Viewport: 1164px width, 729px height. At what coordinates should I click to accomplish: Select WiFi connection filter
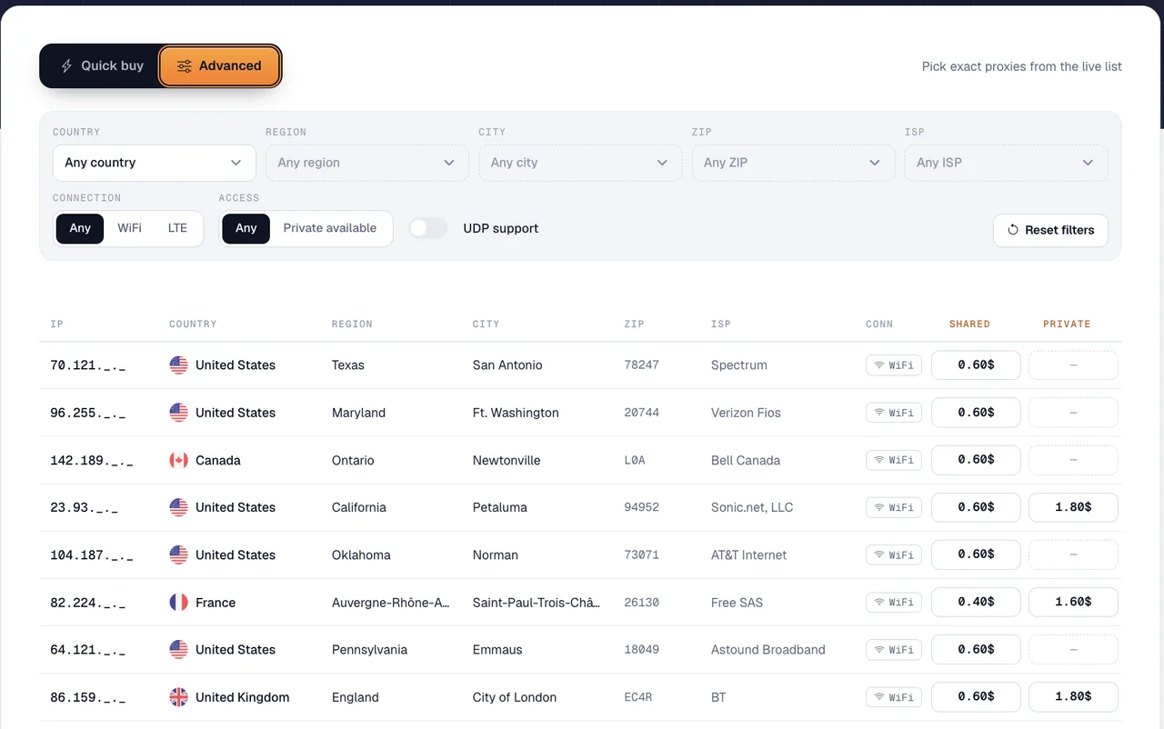pyautogui.click(x=129, y=228)
